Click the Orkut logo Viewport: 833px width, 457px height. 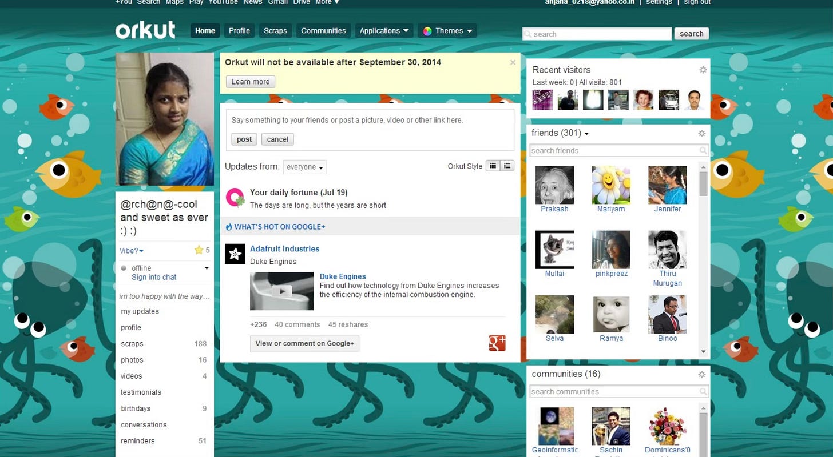(145, 30)
